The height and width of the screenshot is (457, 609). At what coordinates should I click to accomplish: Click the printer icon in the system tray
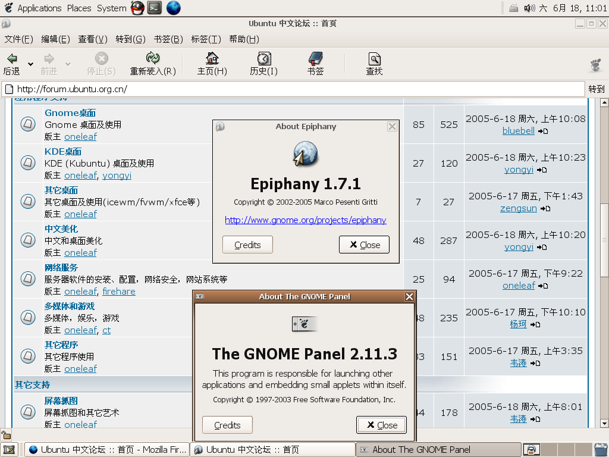click(x=513, y=8)
